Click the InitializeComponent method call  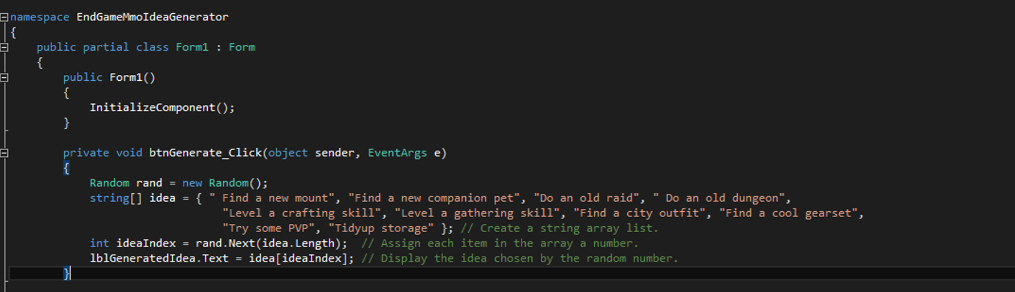point(152,108)
